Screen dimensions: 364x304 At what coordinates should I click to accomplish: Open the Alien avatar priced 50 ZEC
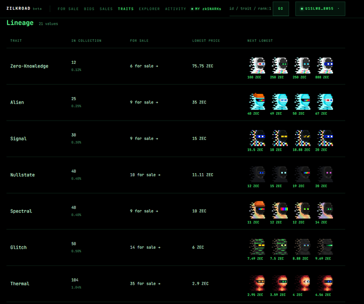coord(302,102)
